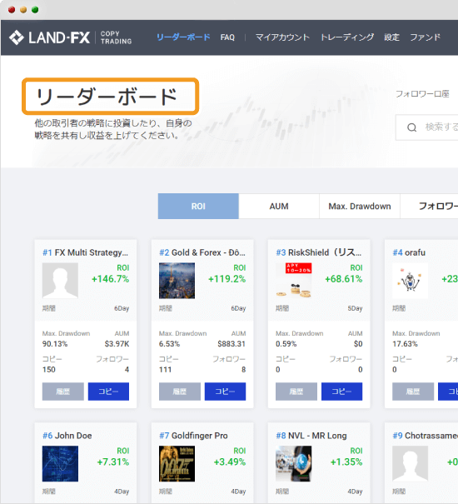Click the 17.63% Max. Drawdown value
Screen dimensions: 458x504
pyautogui.click(x=405, y=344)
